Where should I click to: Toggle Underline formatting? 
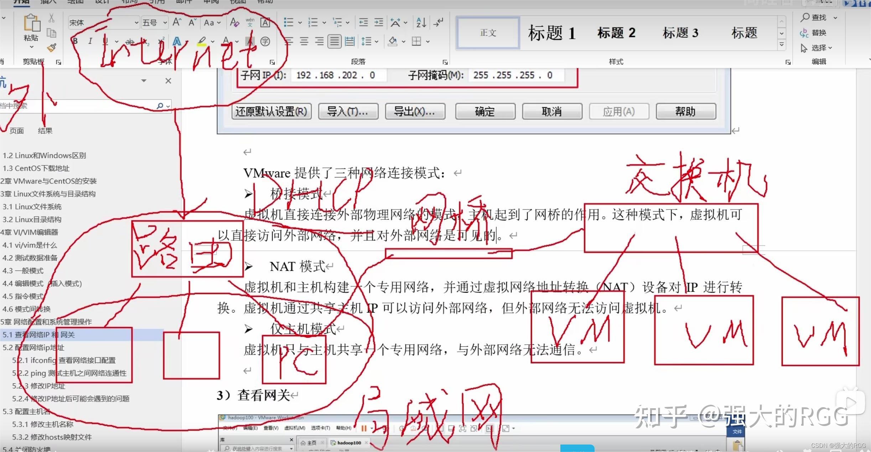pyautogui.click(x=105, y=41)
